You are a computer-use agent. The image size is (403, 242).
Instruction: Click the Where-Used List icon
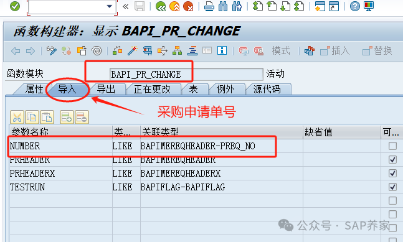[163, 51]
